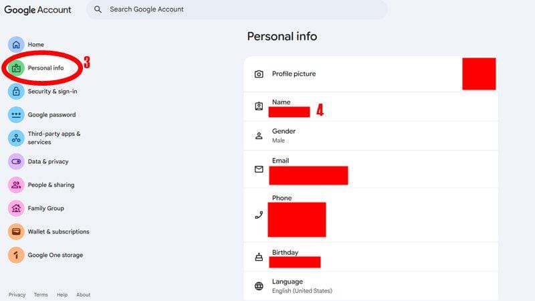Click the search magnifier icon
The height and width of the screenshot is (301, 535).
click(98, 9)
